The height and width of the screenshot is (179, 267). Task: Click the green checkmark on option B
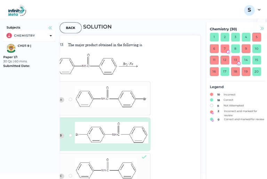[144, 157]
